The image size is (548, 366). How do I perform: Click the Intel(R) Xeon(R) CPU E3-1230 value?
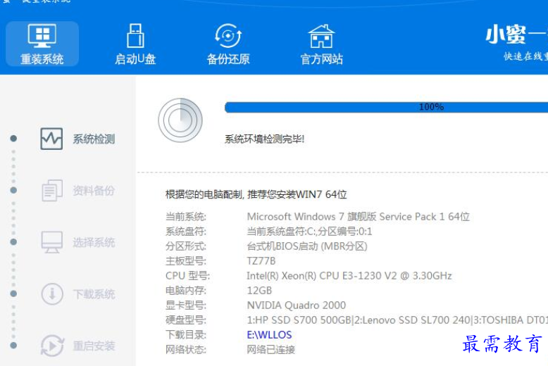click(349, 275)
